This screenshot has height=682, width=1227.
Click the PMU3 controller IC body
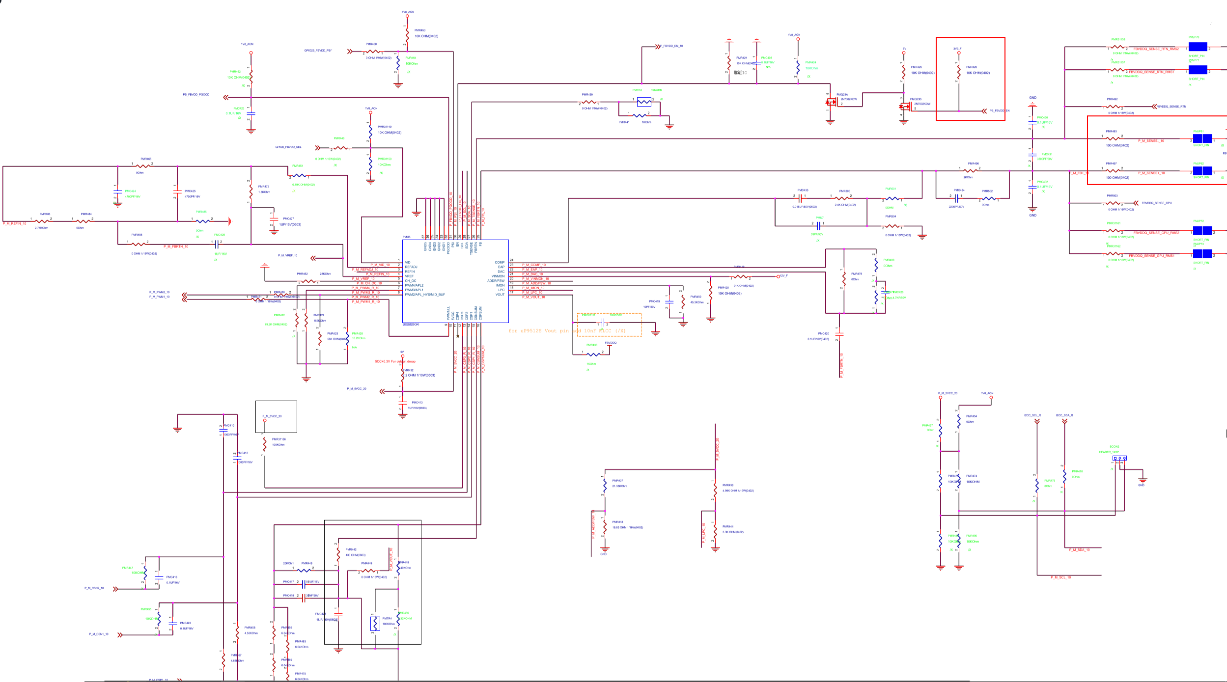(455, 281)
